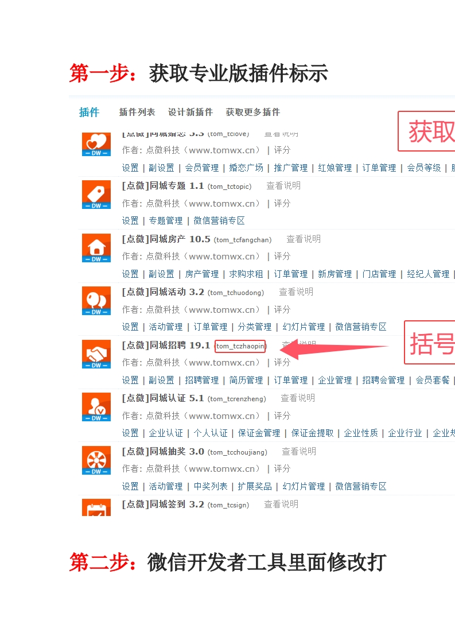This screenshot has width=455, height=644.
Task: Open 红娘管理 under 同城婚恋
Action: point(335,168)
